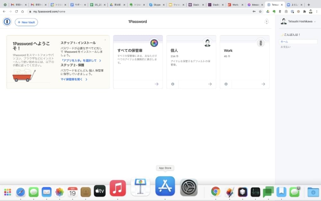Open settings gear for Work vault
321x201 pixels.
point(226,84)
